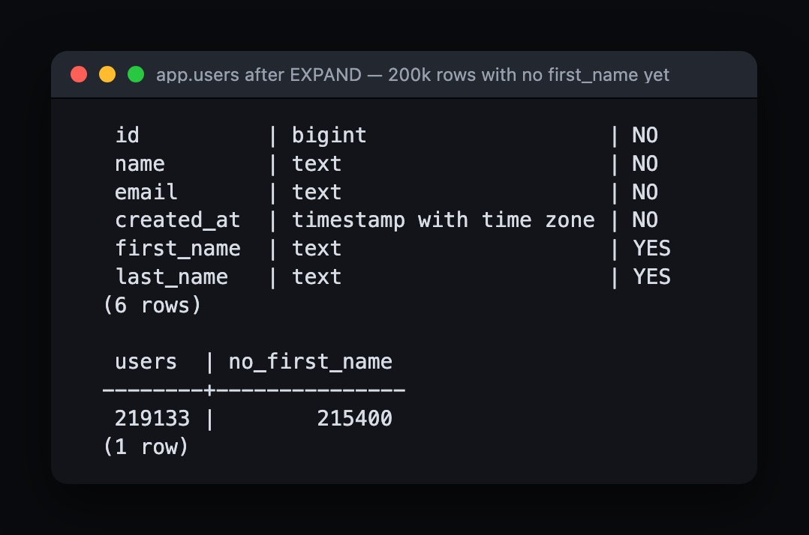The height and width of the screenshot is (535, 809).
Task: Select the 'last_name' column name
Action: (x=171, y=277)
